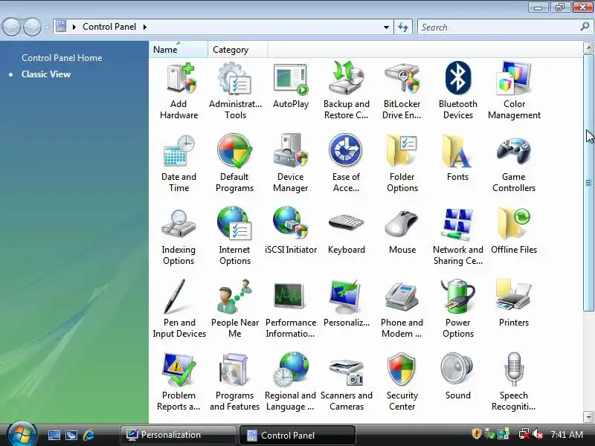Viewport: 595px width, 446px height.
Task: Launch Internet Explorer from Quick Launch
Action: (89, 435)
